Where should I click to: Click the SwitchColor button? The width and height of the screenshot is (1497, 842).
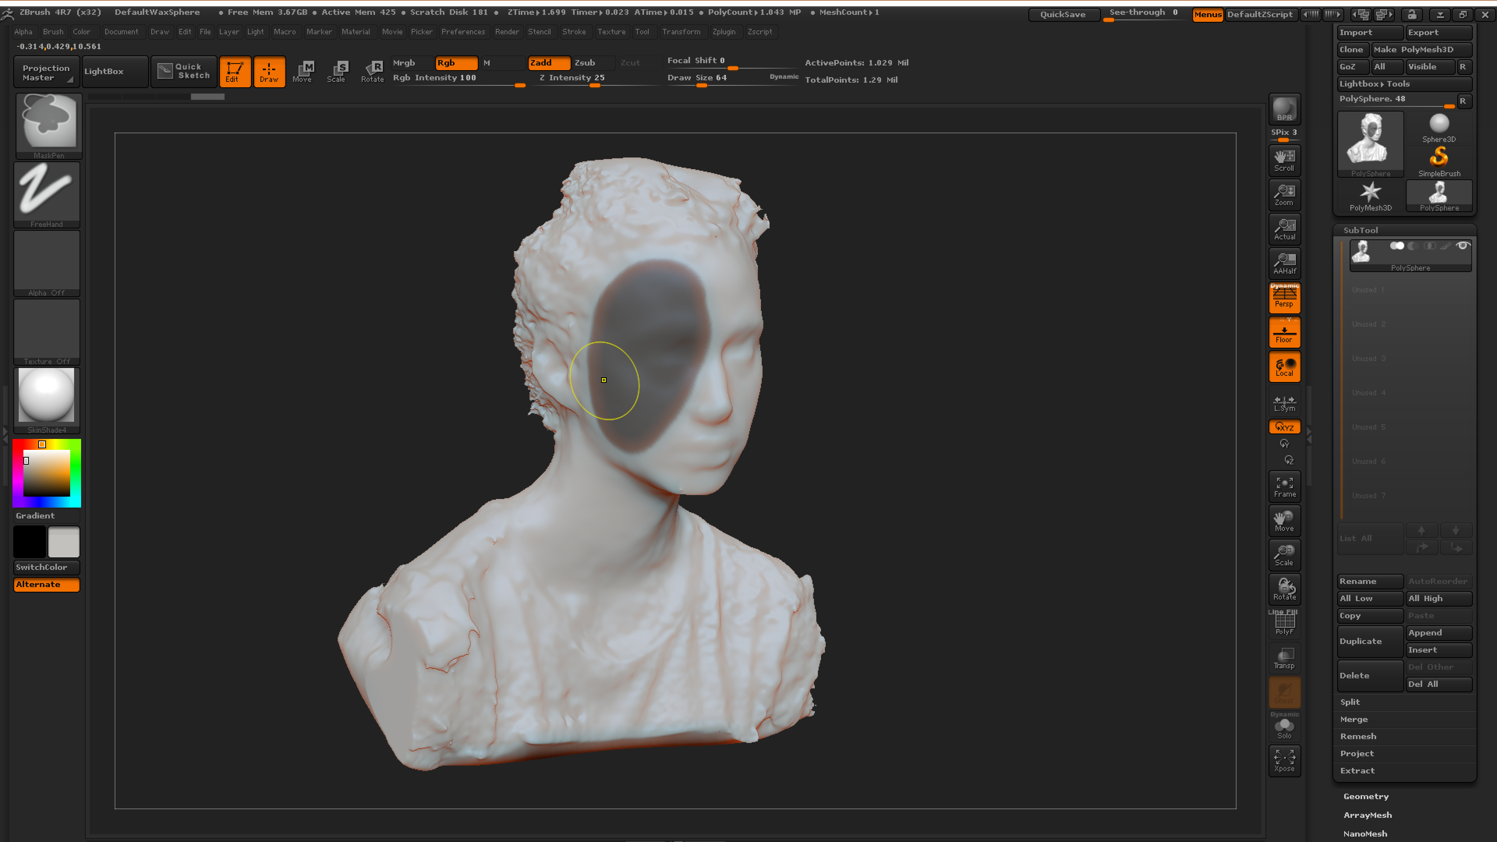click(46, 567)
